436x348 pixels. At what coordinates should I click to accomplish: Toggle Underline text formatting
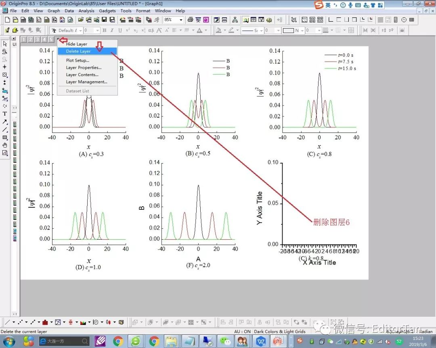(120, 30)
